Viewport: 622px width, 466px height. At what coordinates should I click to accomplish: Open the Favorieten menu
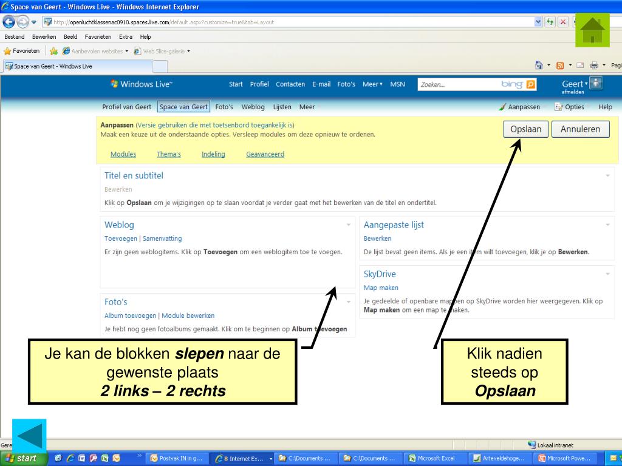click(x=98, y=37)
